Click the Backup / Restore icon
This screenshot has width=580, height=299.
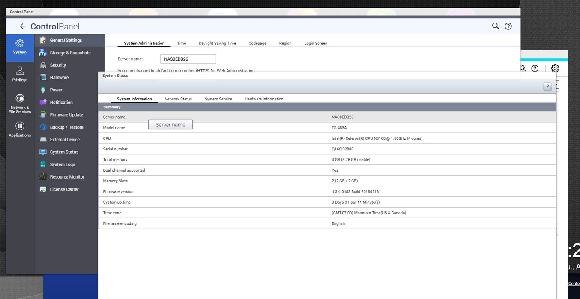point(43,127)
